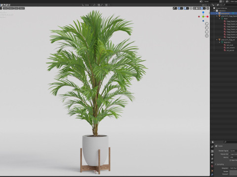Open the outliner display mode dropdown

tap(218, 5)
